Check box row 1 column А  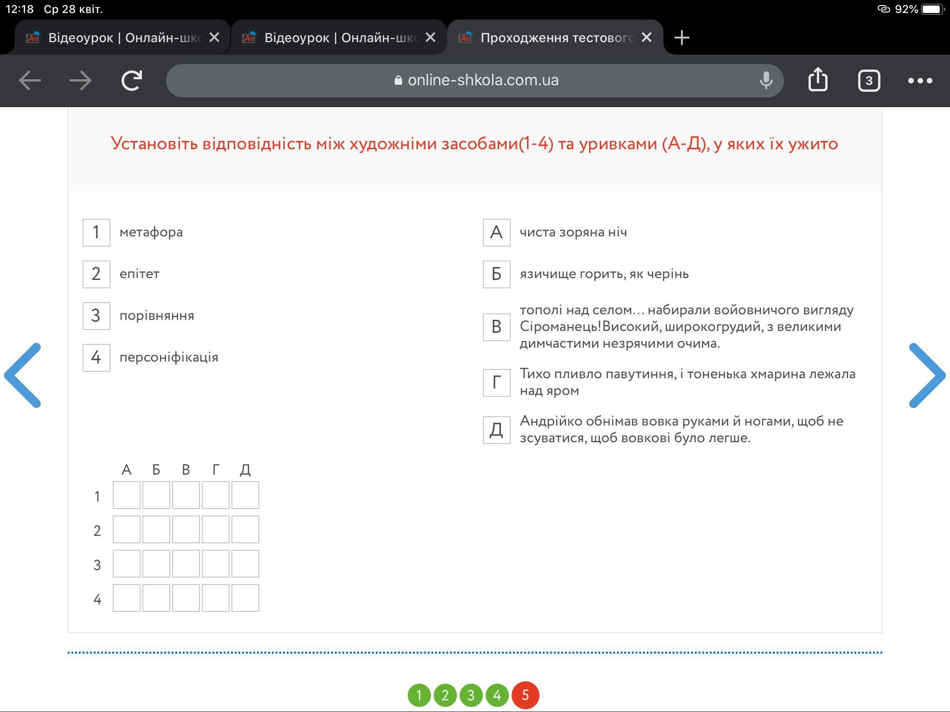tap(126, 495)
